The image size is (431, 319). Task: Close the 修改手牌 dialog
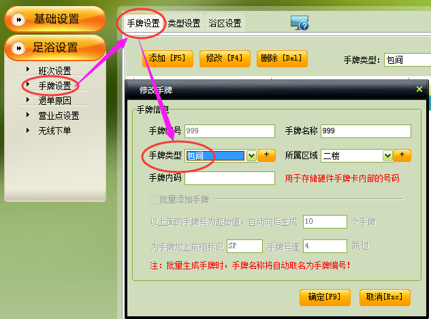(x=419, y=89)
